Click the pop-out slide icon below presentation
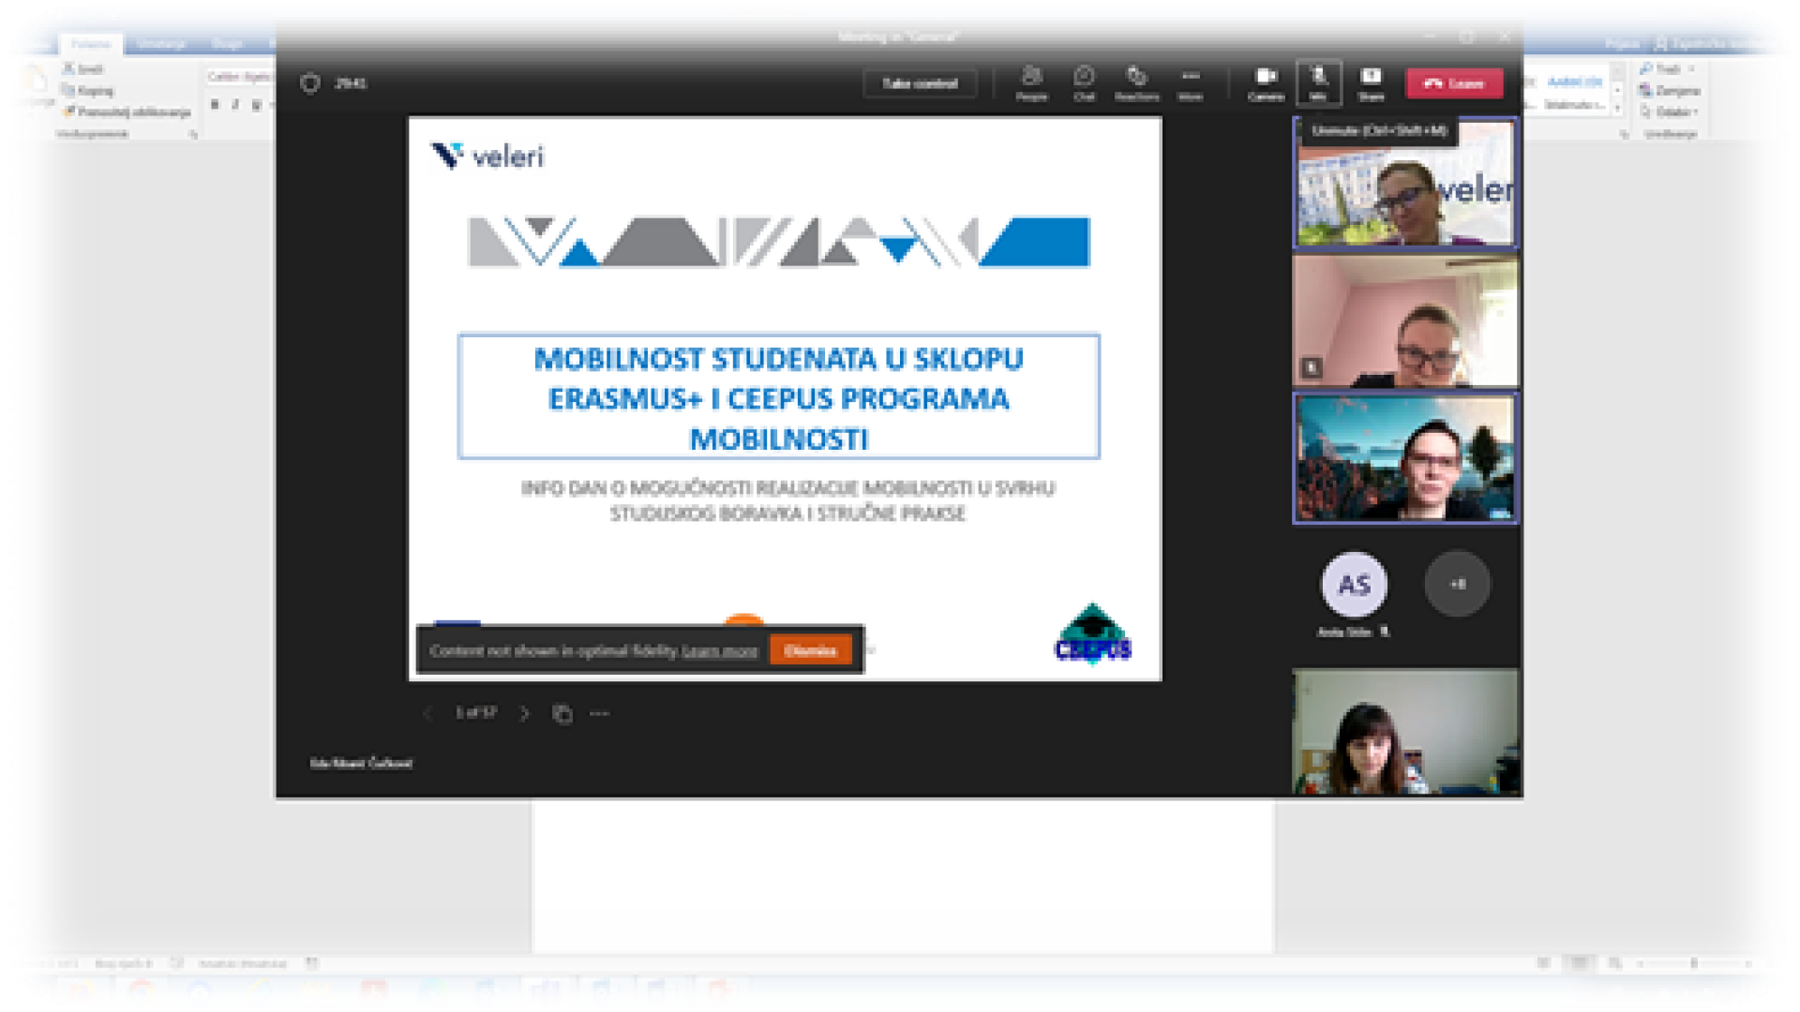This screenshot has width=1800, height=1012. 562,714
